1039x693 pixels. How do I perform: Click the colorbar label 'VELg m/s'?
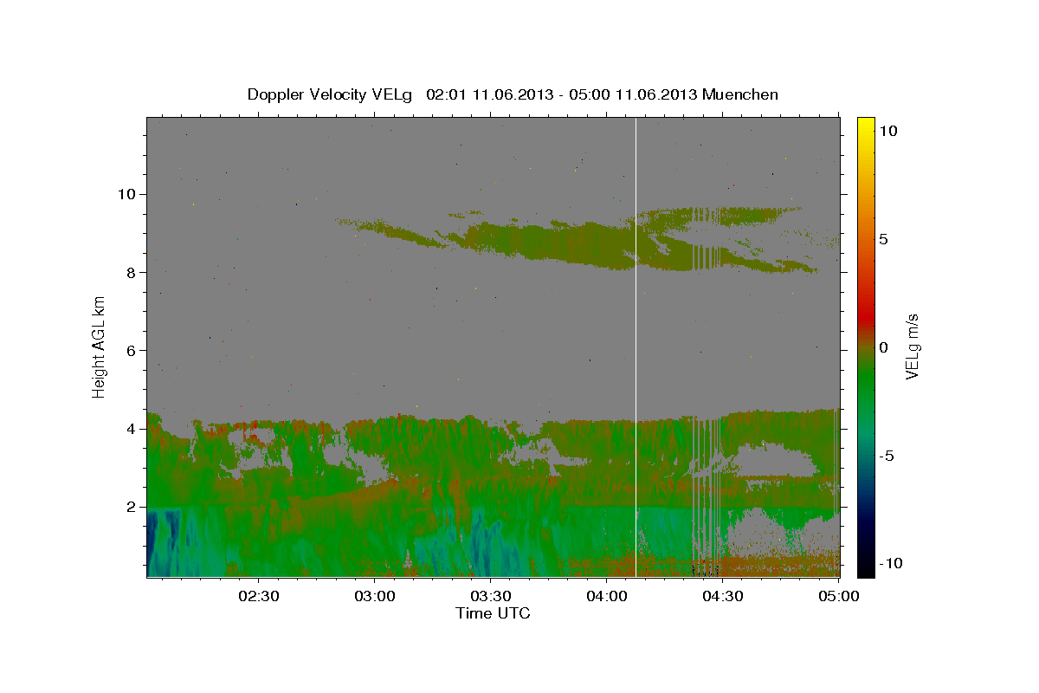click(912, 346)
